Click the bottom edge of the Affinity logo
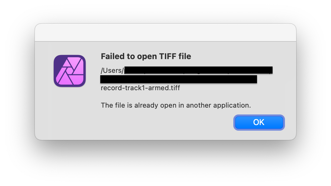The height and width of the screenshot is (186, 331). 70,86
